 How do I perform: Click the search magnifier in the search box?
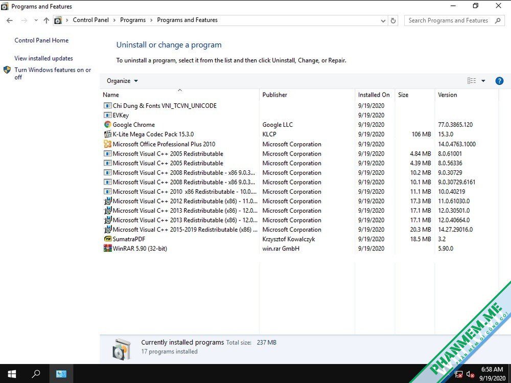[498, 20]
